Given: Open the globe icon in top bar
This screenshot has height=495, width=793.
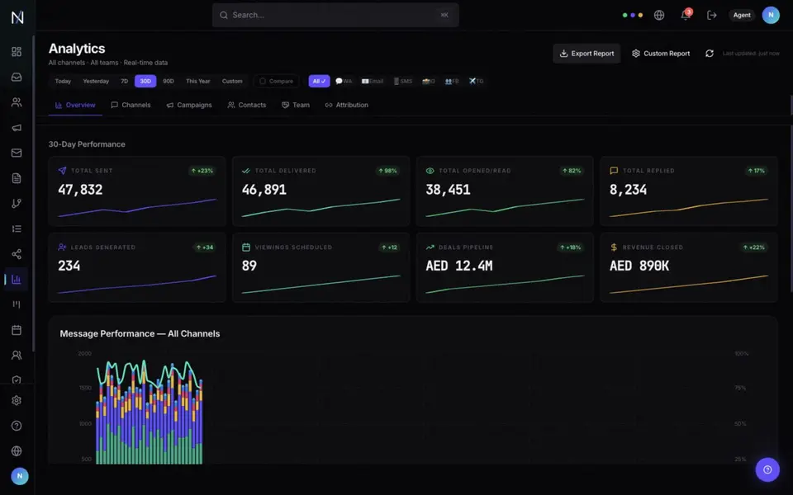Looking at the screenshot, I should (x=659, y=15).
